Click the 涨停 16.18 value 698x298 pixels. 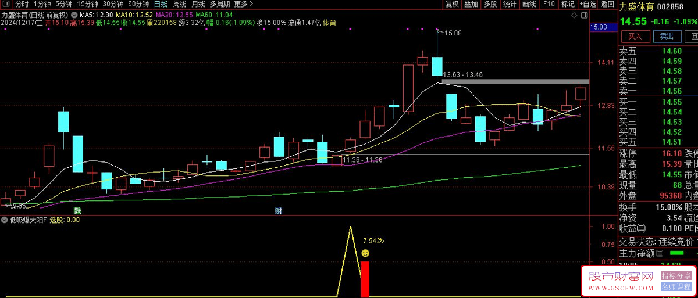point(671,153)
